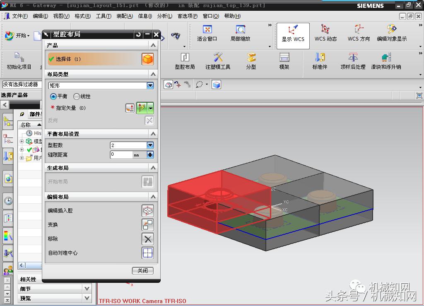Collapse the 平衡布局设置 section
Viewport: 424px width, 306px height.
tap(153, 134)
